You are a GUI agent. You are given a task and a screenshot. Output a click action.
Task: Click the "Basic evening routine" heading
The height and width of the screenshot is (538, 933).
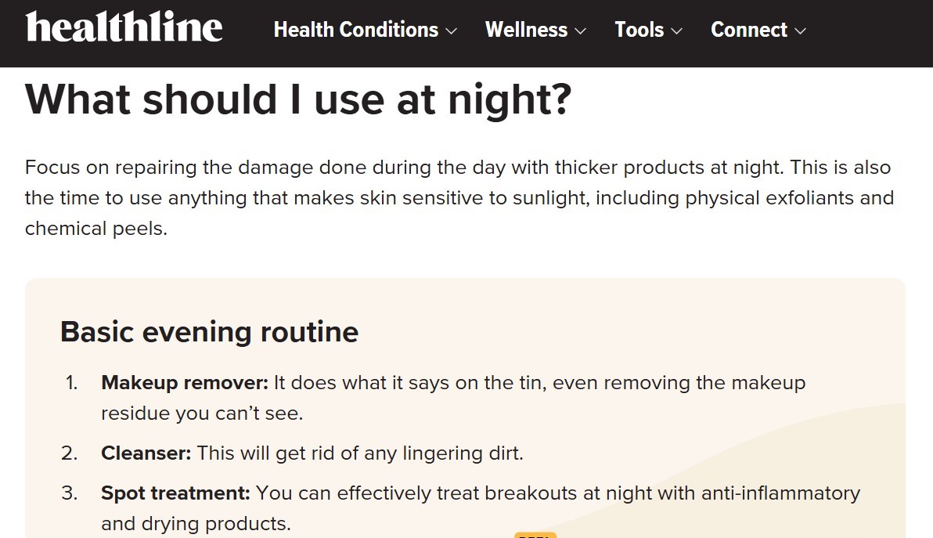click(x=210, y=332)
